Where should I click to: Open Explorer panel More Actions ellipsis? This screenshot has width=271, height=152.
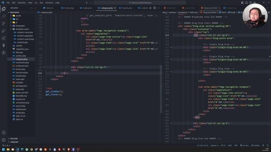31,8
